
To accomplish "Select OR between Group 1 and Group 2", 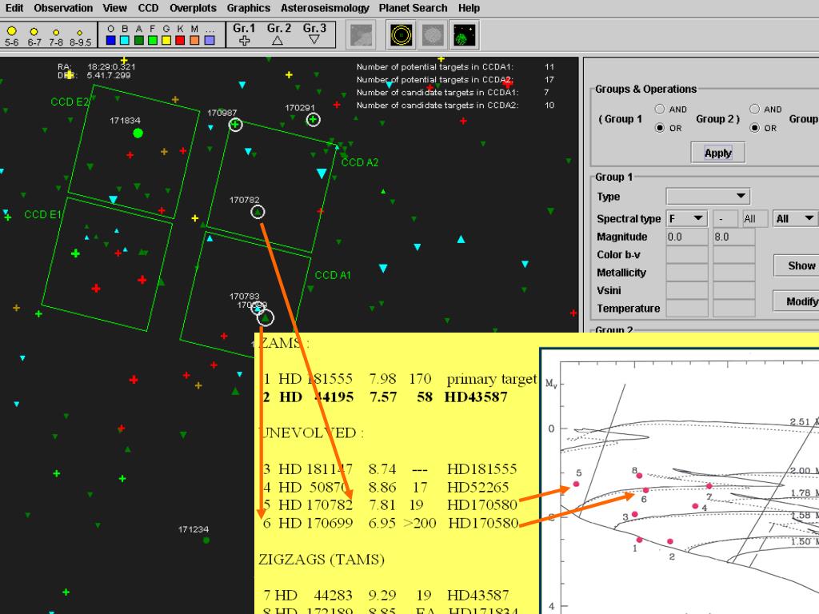I will click(x=660, y=127).
